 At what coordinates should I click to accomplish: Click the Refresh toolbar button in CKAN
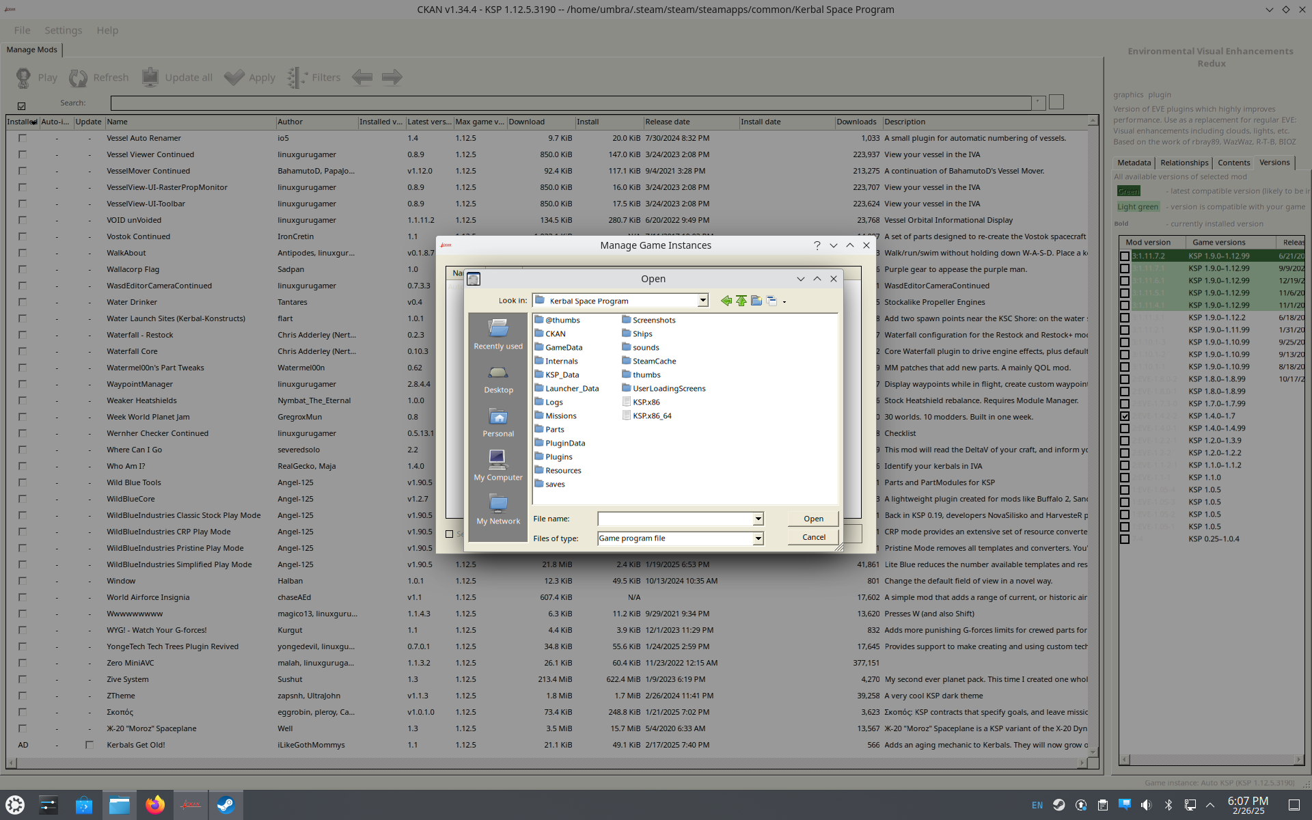tap(98, 78)
